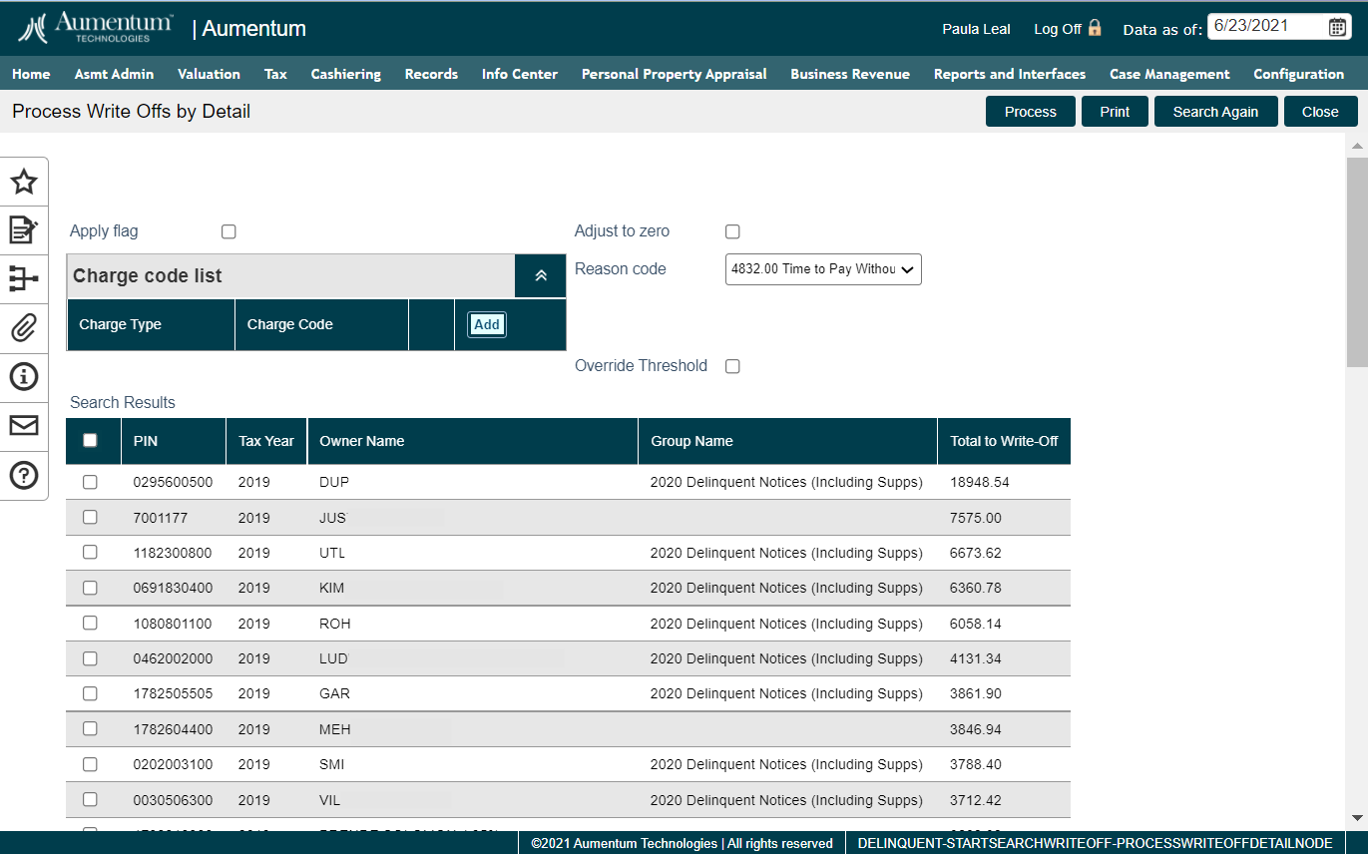Select the row checkbox for PIN 0202003100

pyautogui.click(x=90, y=764)
